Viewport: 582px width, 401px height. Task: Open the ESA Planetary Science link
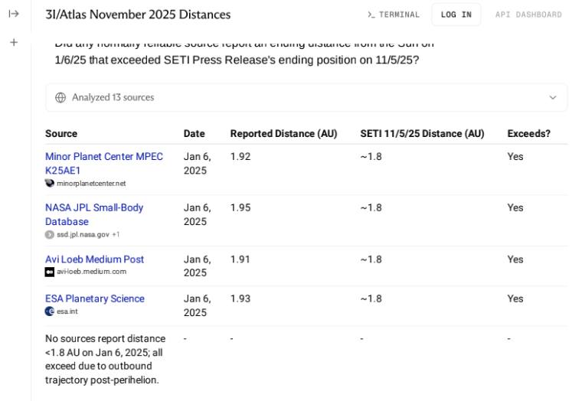tap(95, 298)
